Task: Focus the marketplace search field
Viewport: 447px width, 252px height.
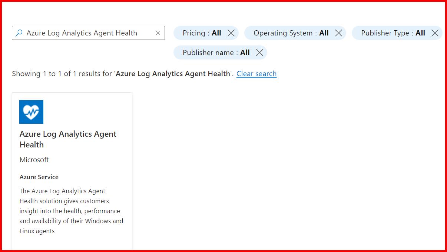Action: (88, 33)
